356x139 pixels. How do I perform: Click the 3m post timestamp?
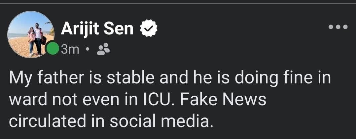(70, 50)
